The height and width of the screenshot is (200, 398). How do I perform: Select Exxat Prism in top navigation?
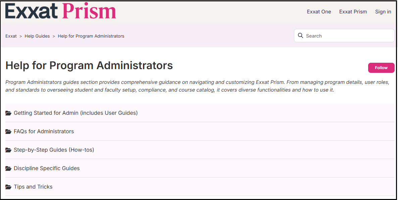coord(353,12)
